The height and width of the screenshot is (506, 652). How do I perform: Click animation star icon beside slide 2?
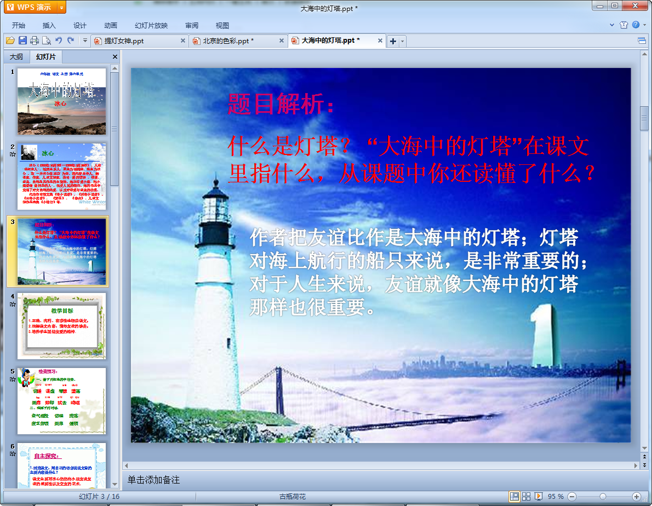point(13,154)
